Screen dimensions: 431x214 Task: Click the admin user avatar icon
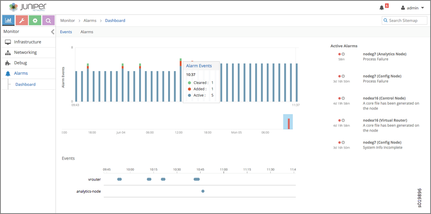click(403, 8)
